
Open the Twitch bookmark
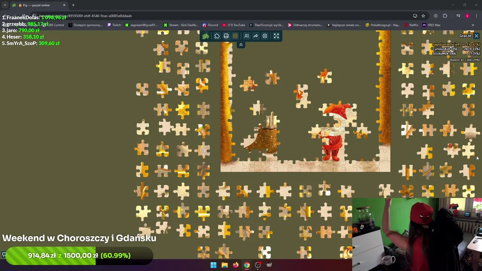click(x=114, y=25)
